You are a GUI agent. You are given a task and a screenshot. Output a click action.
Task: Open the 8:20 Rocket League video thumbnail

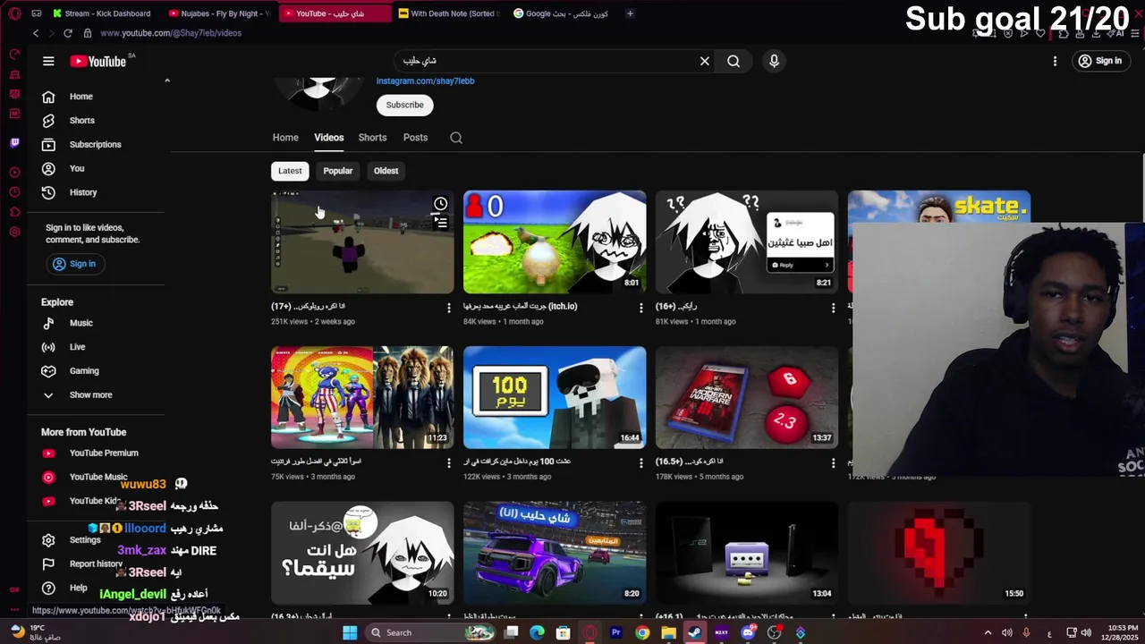pyautogui.click(x=555, y=553)
